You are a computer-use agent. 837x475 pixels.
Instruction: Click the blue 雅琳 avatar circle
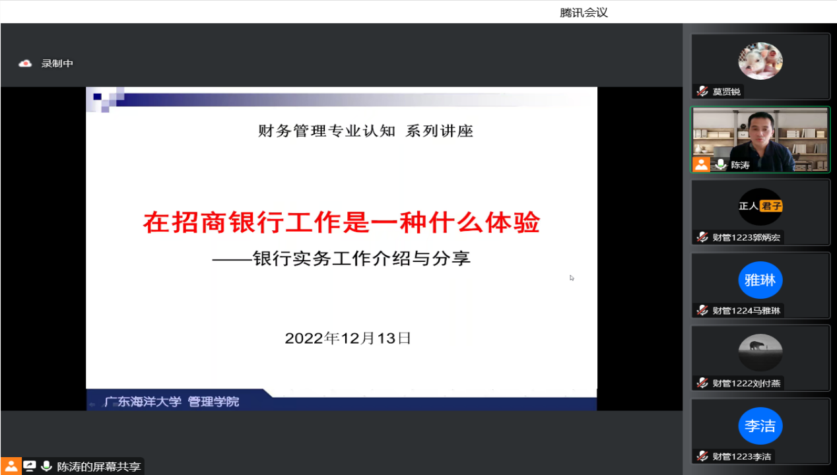pos(760,280)
